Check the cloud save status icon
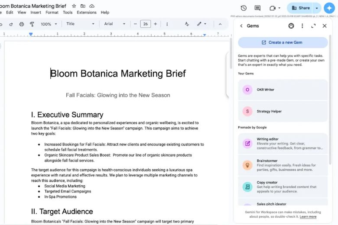Viewport: 338px width, 225px height. click(x=92, y=6)
